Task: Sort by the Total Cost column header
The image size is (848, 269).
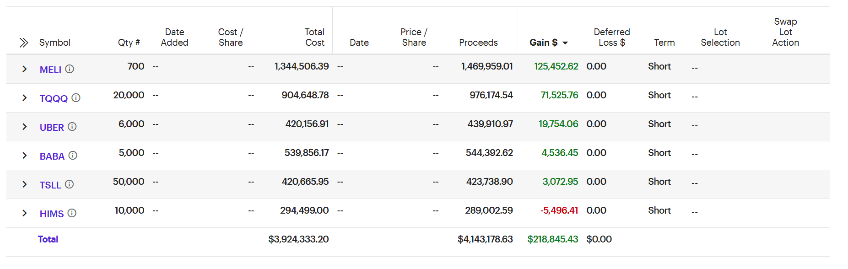Action: pyautogui.click(x=314, y=38)
